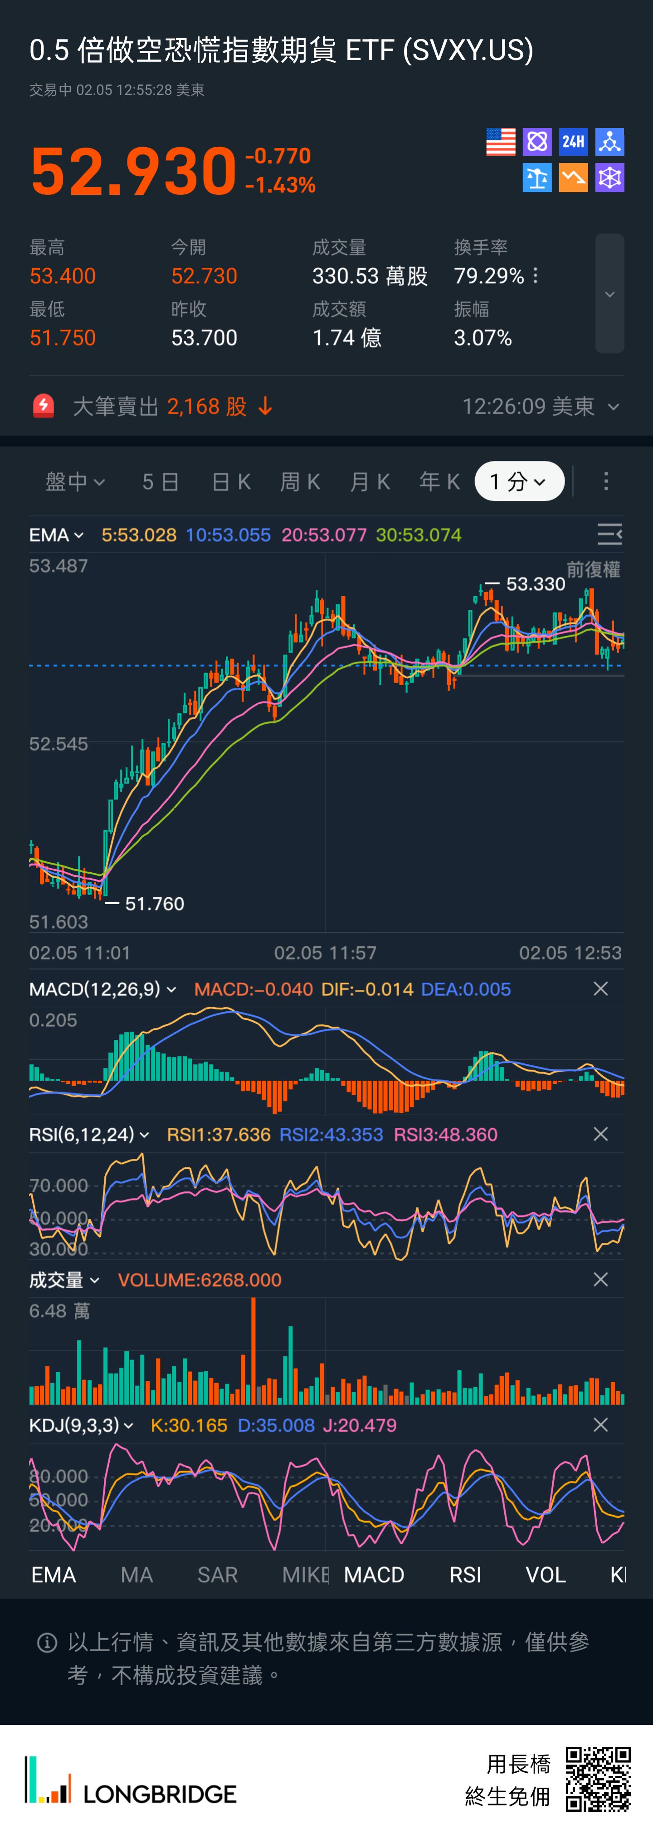The height and width of the screenshot is (1834, 653).
Task: Open the 盤中 session dropdown
Action: click(75, 482)
